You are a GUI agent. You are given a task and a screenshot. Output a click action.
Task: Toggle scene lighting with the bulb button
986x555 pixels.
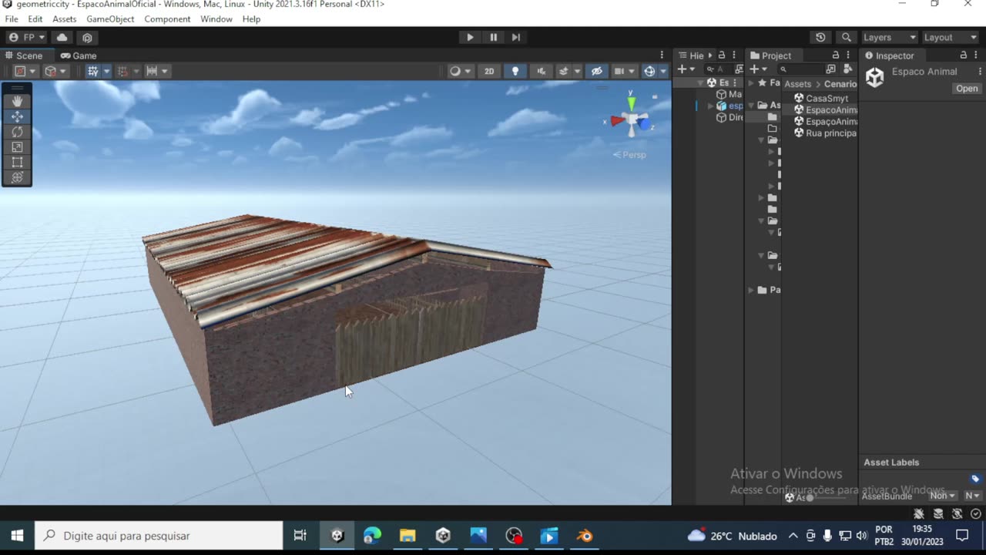[515, 71]
